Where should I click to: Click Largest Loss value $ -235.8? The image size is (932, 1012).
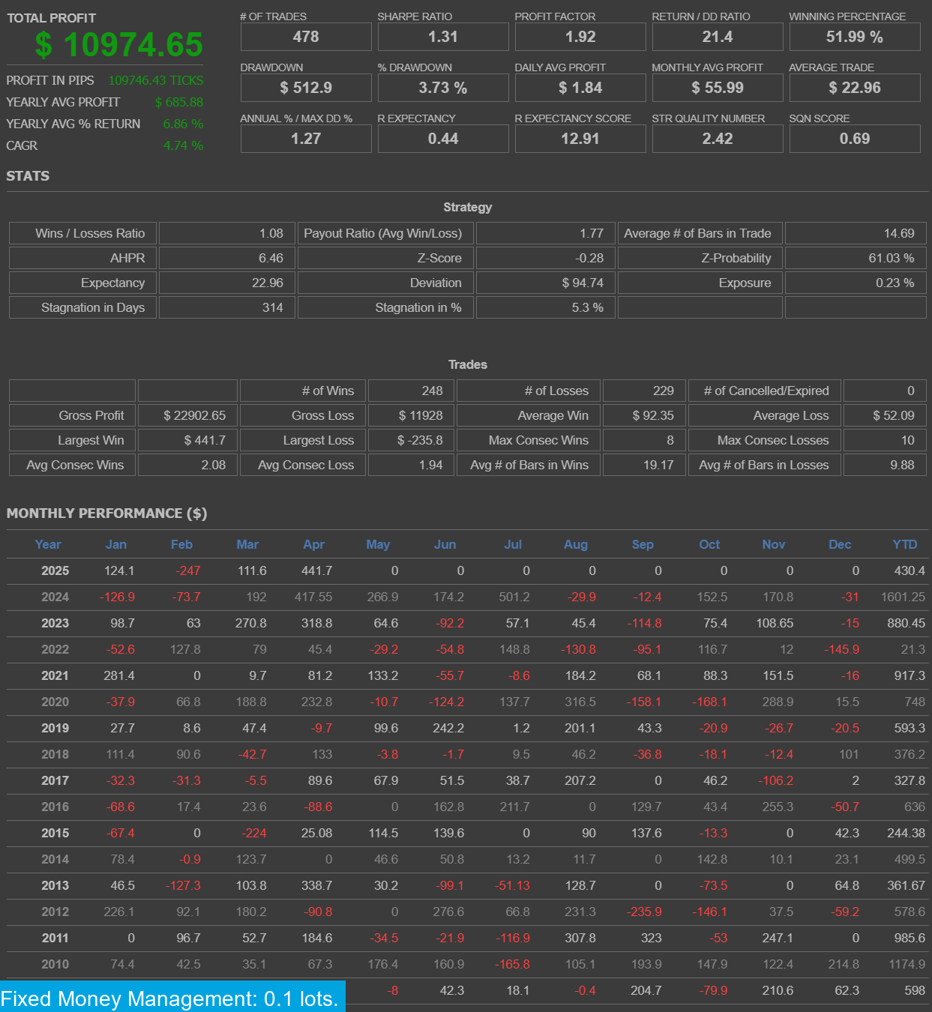411,440
